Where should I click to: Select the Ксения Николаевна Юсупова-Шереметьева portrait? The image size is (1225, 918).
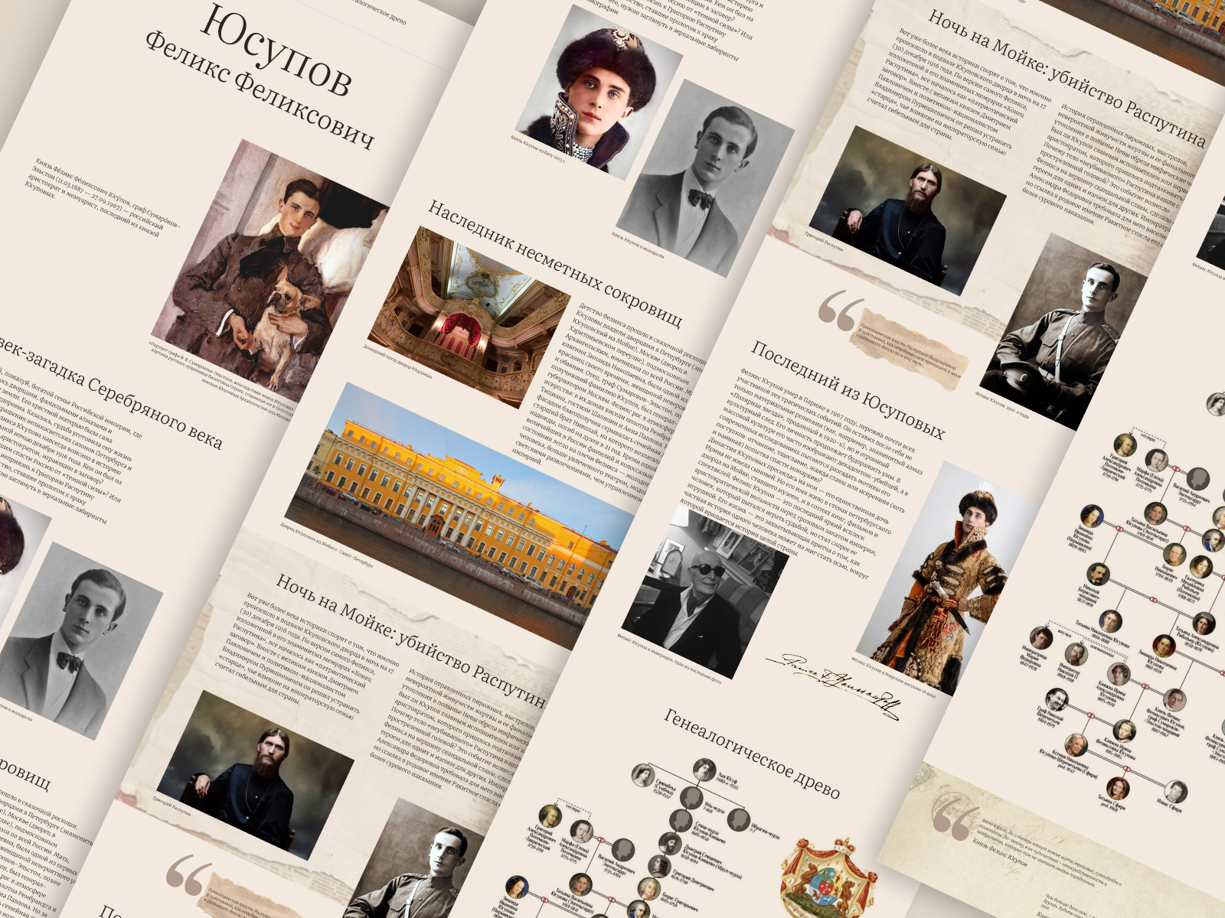click(1077, 744)
